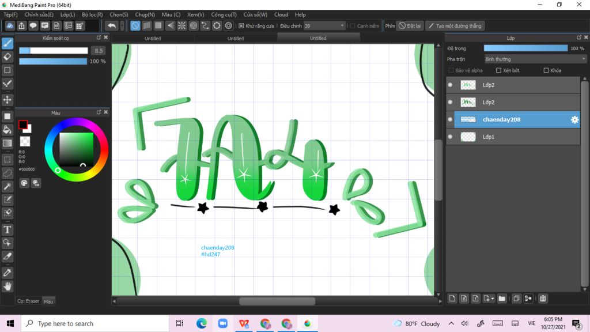This screenshot has height=332, width=590.
Task: Open Microsoft Edge from the taskbar
Action: coord(201,323)
